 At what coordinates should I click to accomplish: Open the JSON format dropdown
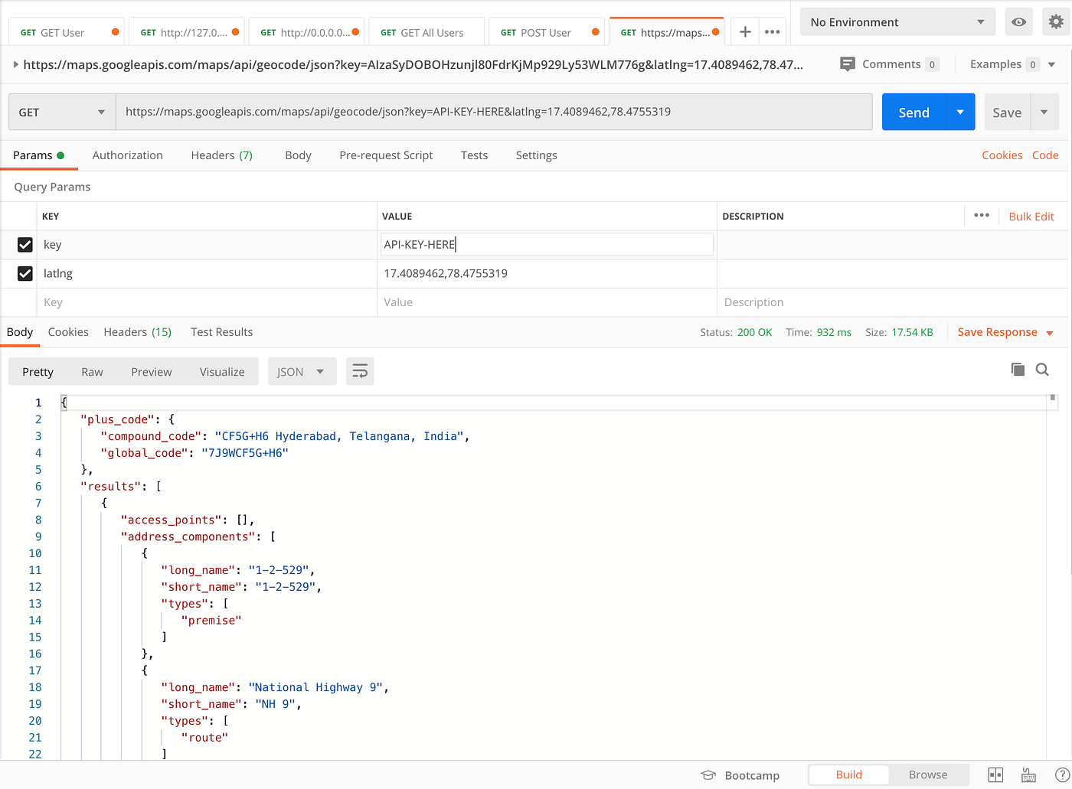[x=302, y=372]
